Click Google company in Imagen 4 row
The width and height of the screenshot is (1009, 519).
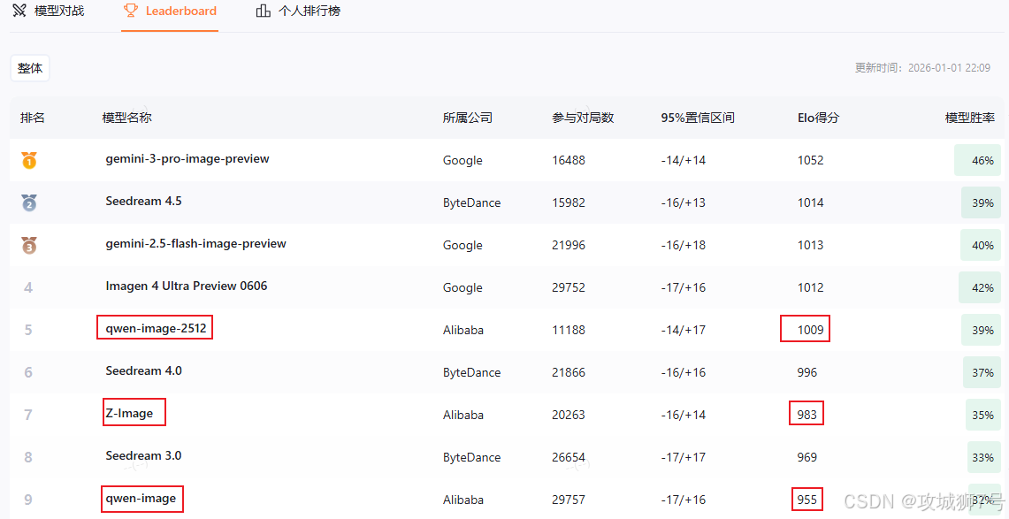pyautogui.click(x=462, y=287)
